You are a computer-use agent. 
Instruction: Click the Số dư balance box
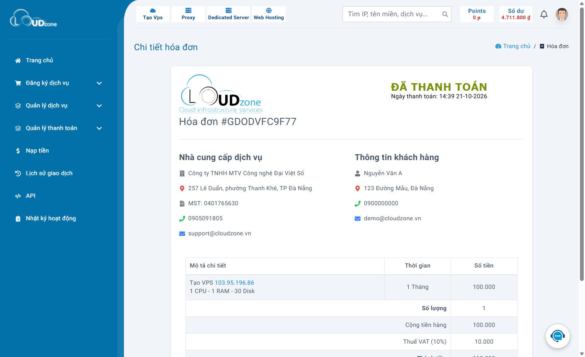tap(516, 14)
